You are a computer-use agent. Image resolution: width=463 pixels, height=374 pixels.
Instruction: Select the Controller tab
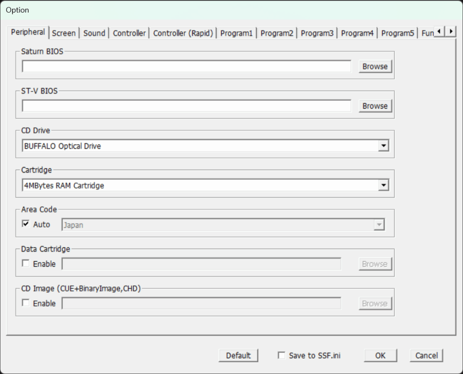point(129,32)
